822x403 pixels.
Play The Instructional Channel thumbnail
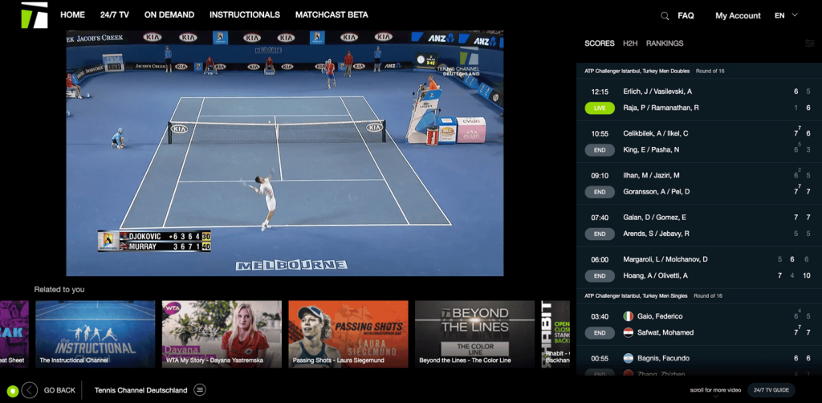(x=96, y=334)
